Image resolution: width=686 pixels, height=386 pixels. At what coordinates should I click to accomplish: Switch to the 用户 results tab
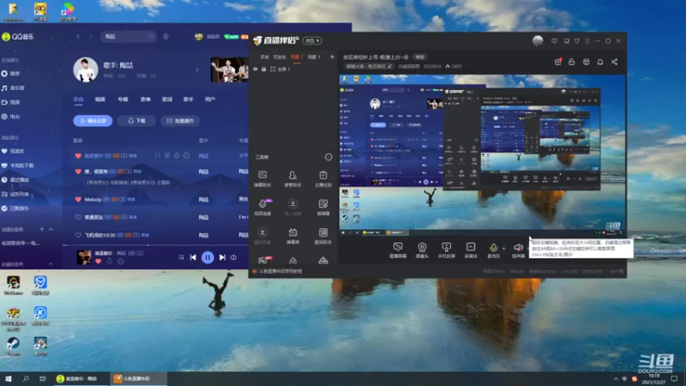click(210, 100)
